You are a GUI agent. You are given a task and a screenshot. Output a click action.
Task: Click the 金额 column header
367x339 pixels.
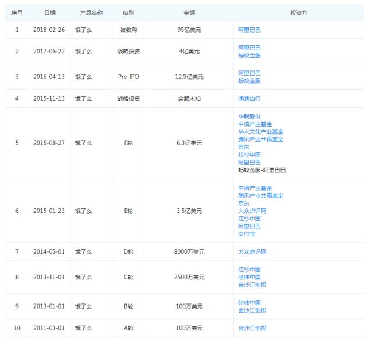click(189, 13)
